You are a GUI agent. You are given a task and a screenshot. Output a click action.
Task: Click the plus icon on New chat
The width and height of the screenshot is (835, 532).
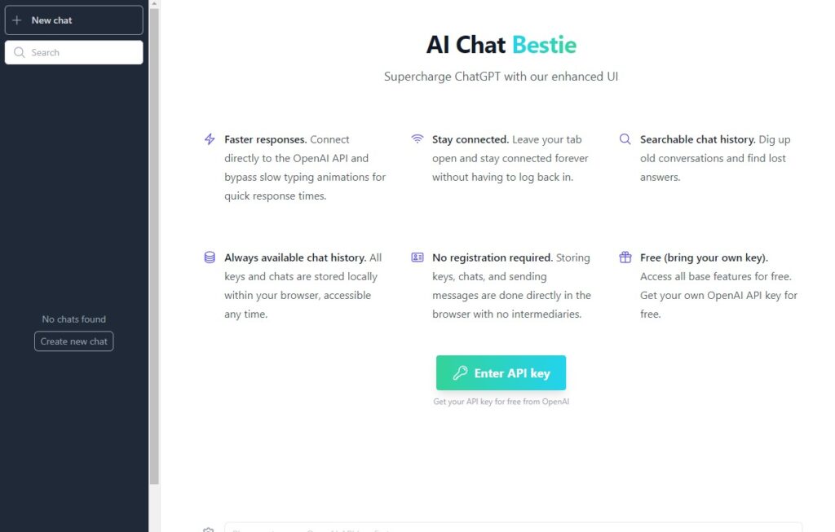click(x=17, y=20)
